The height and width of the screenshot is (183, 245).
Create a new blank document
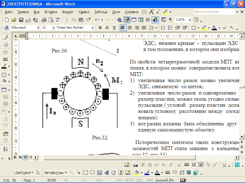[7, 20]
